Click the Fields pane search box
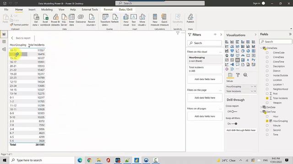 click(276, 41)
